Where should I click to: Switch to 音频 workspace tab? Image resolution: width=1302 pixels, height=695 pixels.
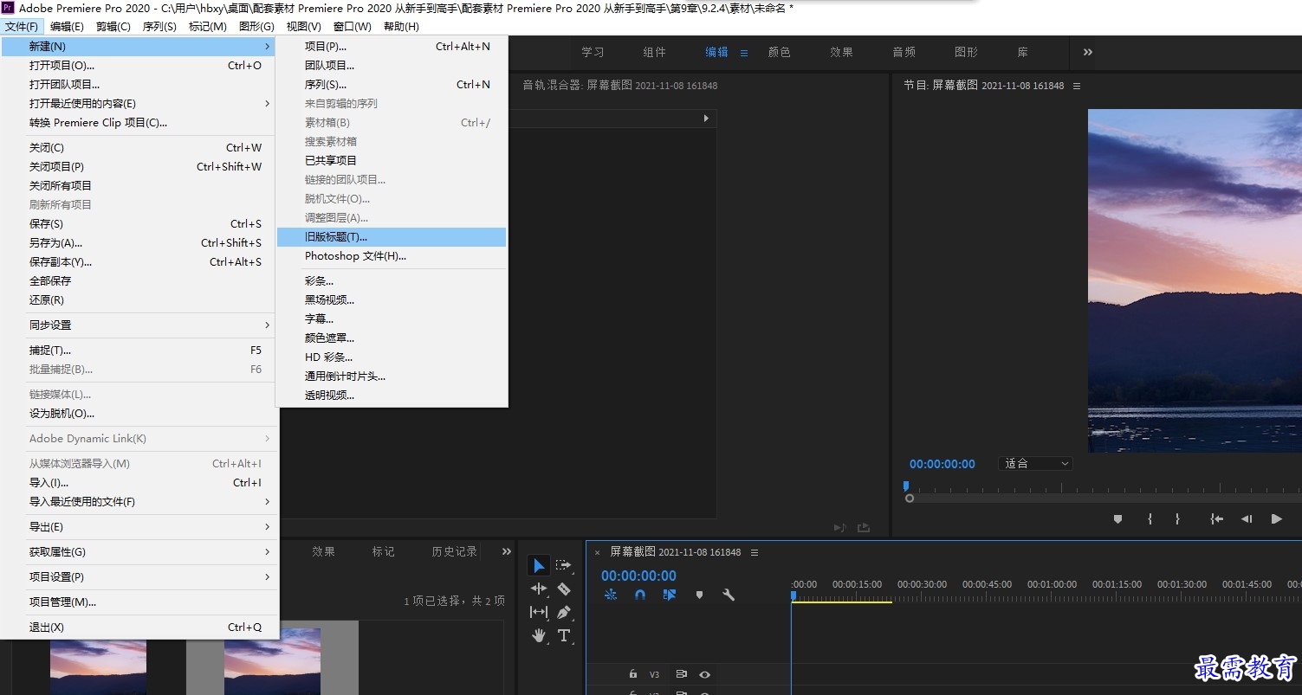(904, 52)
